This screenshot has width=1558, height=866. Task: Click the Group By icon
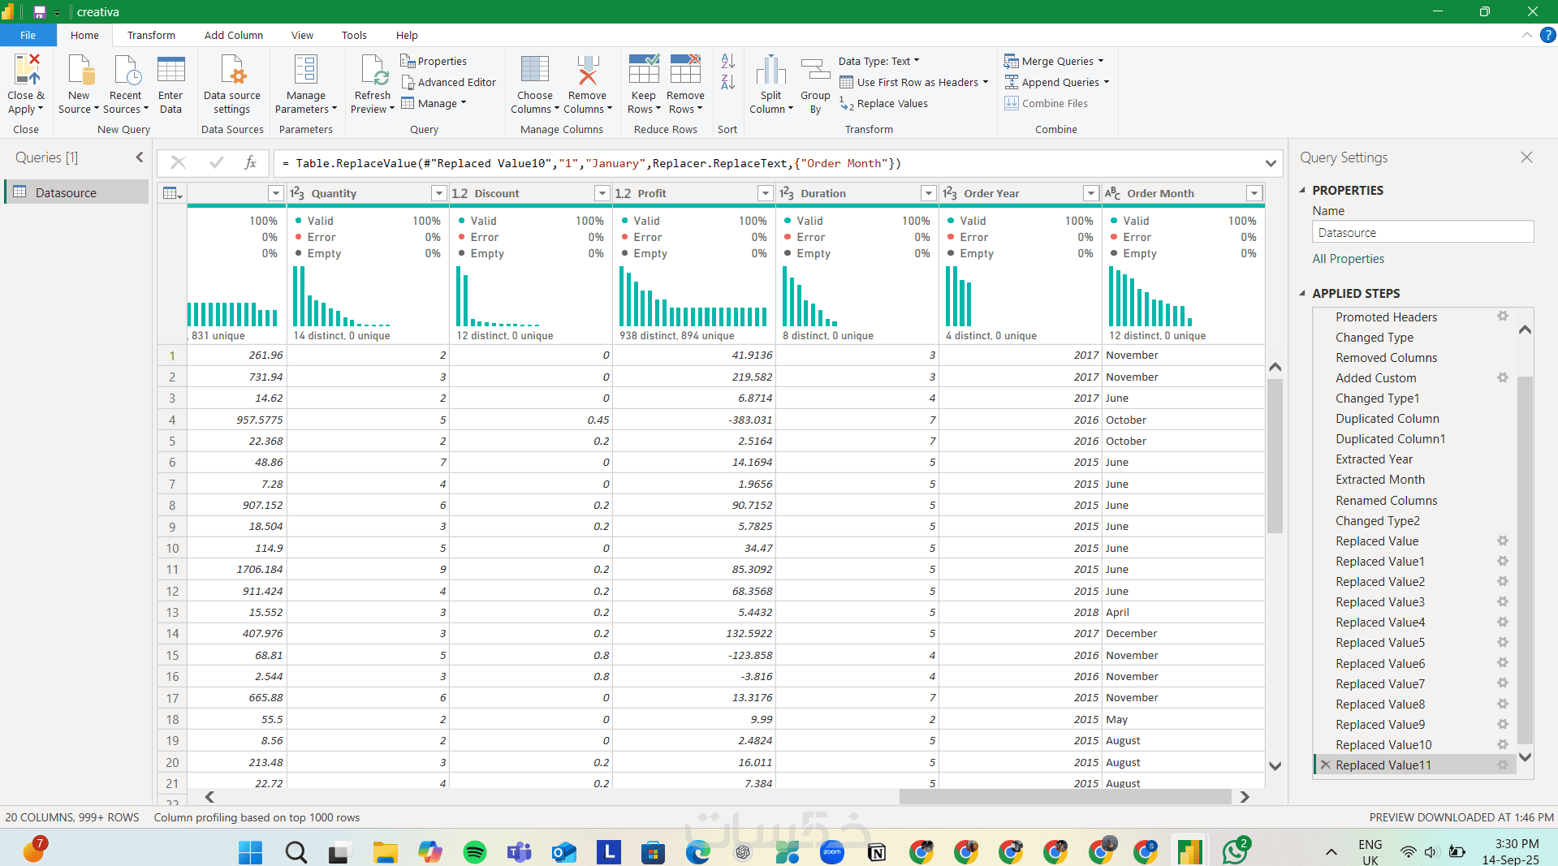coord(815,71)
